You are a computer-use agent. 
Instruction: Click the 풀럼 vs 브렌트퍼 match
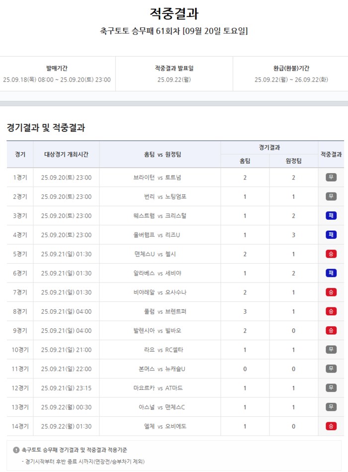(x=160, y=312)
